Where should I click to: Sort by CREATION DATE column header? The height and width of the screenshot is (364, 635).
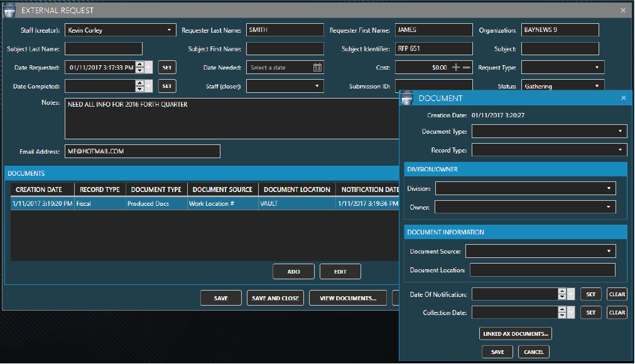(42, 190)
